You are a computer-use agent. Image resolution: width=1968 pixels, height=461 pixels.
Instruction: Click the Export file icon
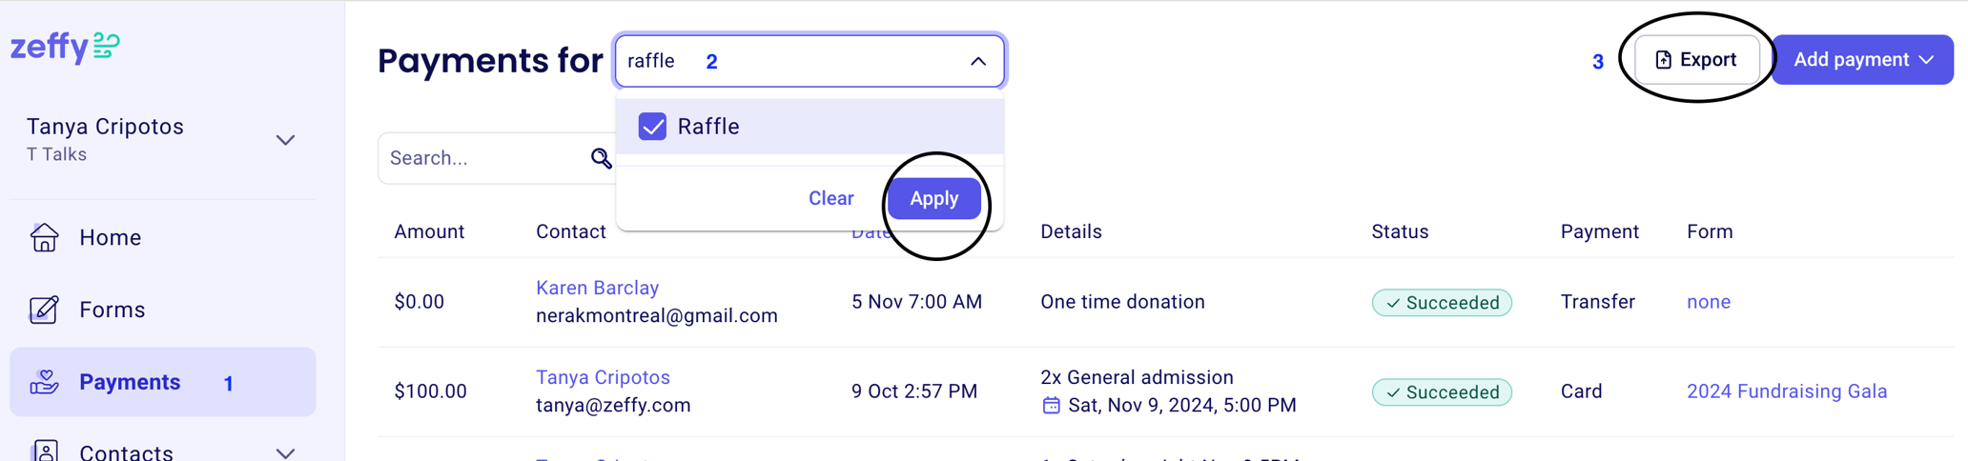tap(1663, 60)
